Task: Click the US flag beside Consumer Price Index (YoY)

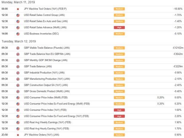Action: 18,110
